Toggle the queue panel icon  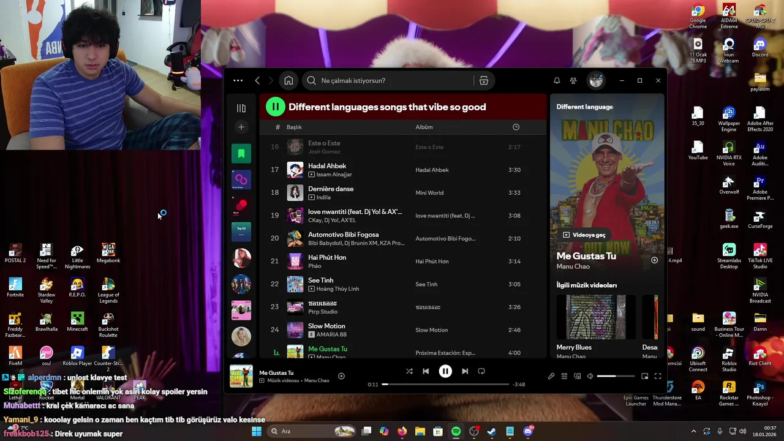click(564, 376)
